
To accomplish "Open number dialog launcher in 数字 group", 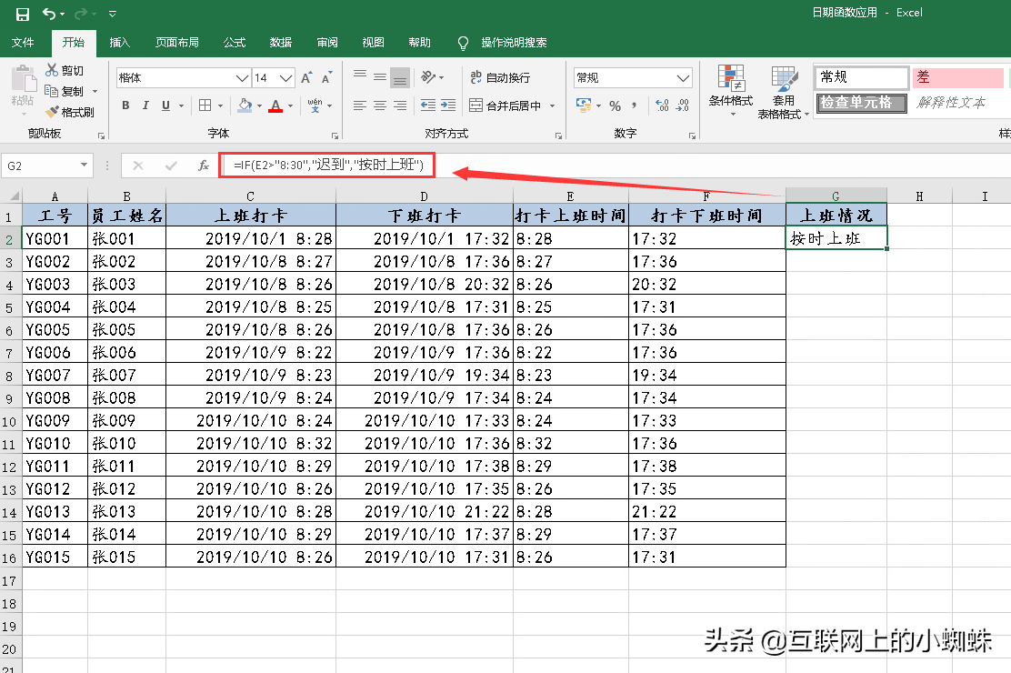I will 692,136.
